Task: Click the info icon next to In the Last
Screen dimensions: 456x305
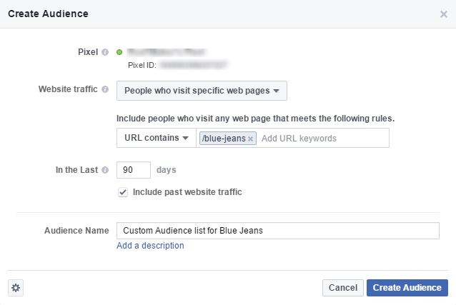Action: [105, 170]
